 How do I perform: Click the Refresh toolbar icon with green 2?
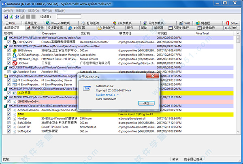click(11, 17)
